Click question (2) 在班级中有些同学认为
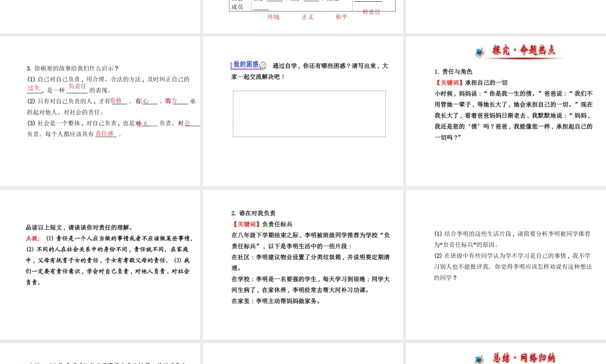The image size is (606, 364). 513,266
